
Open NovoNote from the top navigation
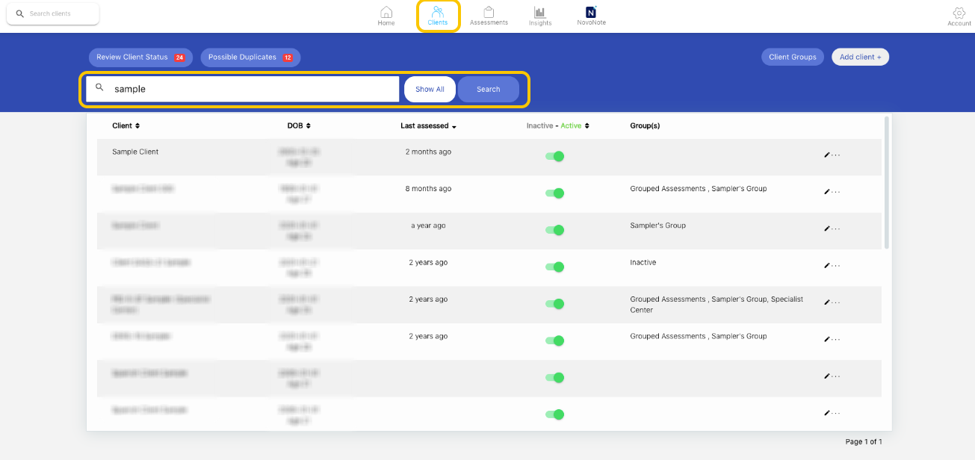pyautogui.click(x=592, y=16)
